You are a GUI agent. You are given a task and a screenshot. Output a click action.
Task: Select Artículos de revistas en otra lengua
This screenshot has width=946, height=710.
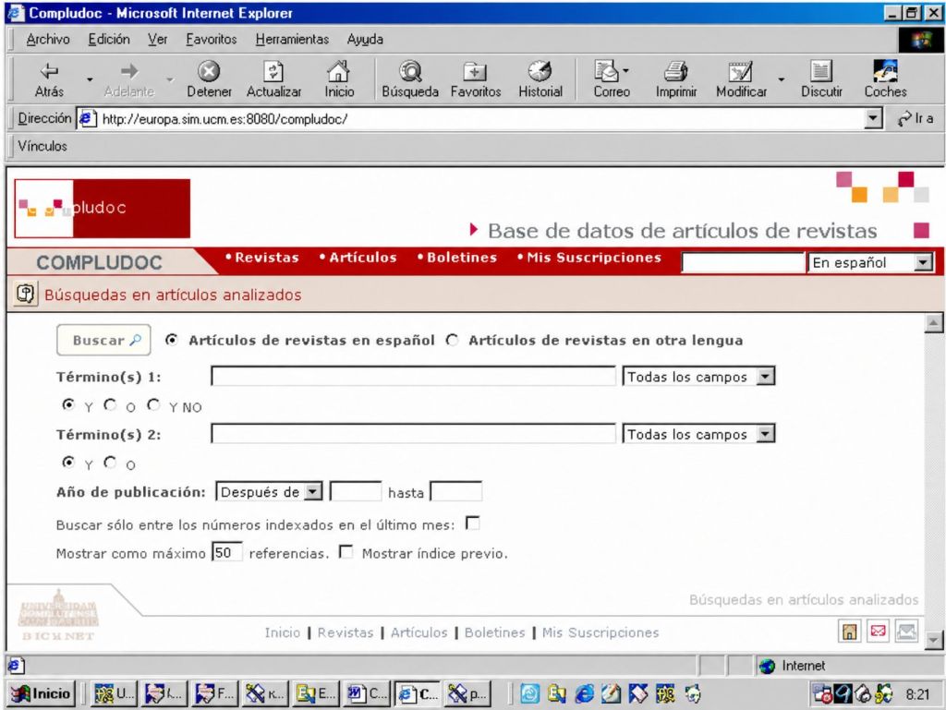pyautogui.click(x=452, y=340)
